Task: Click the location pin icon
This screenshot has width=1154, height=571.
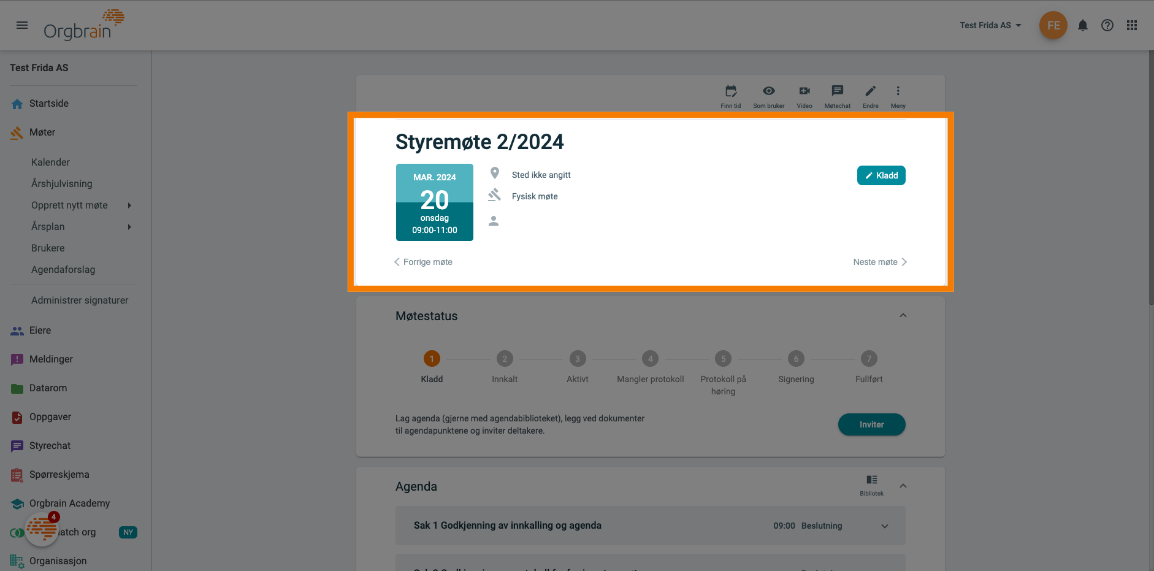Action: tap(495, 174)
